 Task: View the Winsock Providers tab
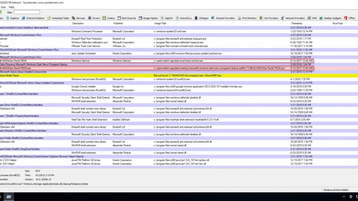pyautogui.click(x=223, y=18)
